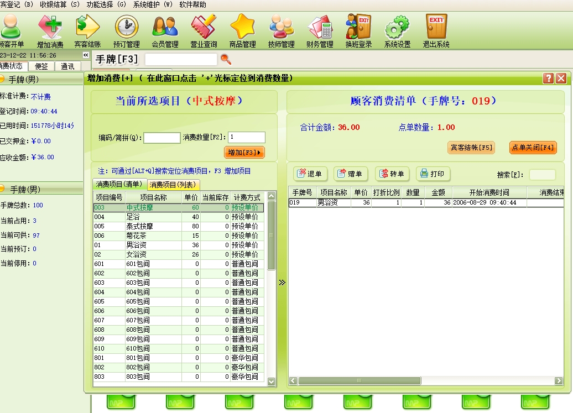This screenshot has width=573, height=413.
Task: Switch to 消费项目(列表) tab
Action: click(x=173, y=185)
